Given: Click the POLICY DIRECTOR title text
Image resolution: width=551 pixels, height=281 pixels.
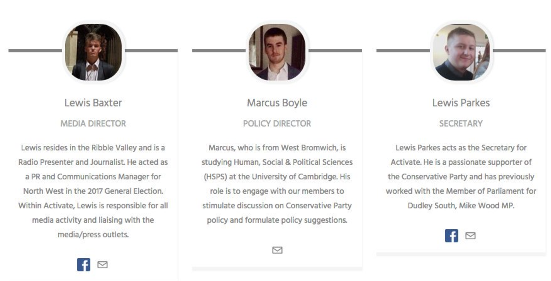Looking at the screenshot, I should (277, 124).
